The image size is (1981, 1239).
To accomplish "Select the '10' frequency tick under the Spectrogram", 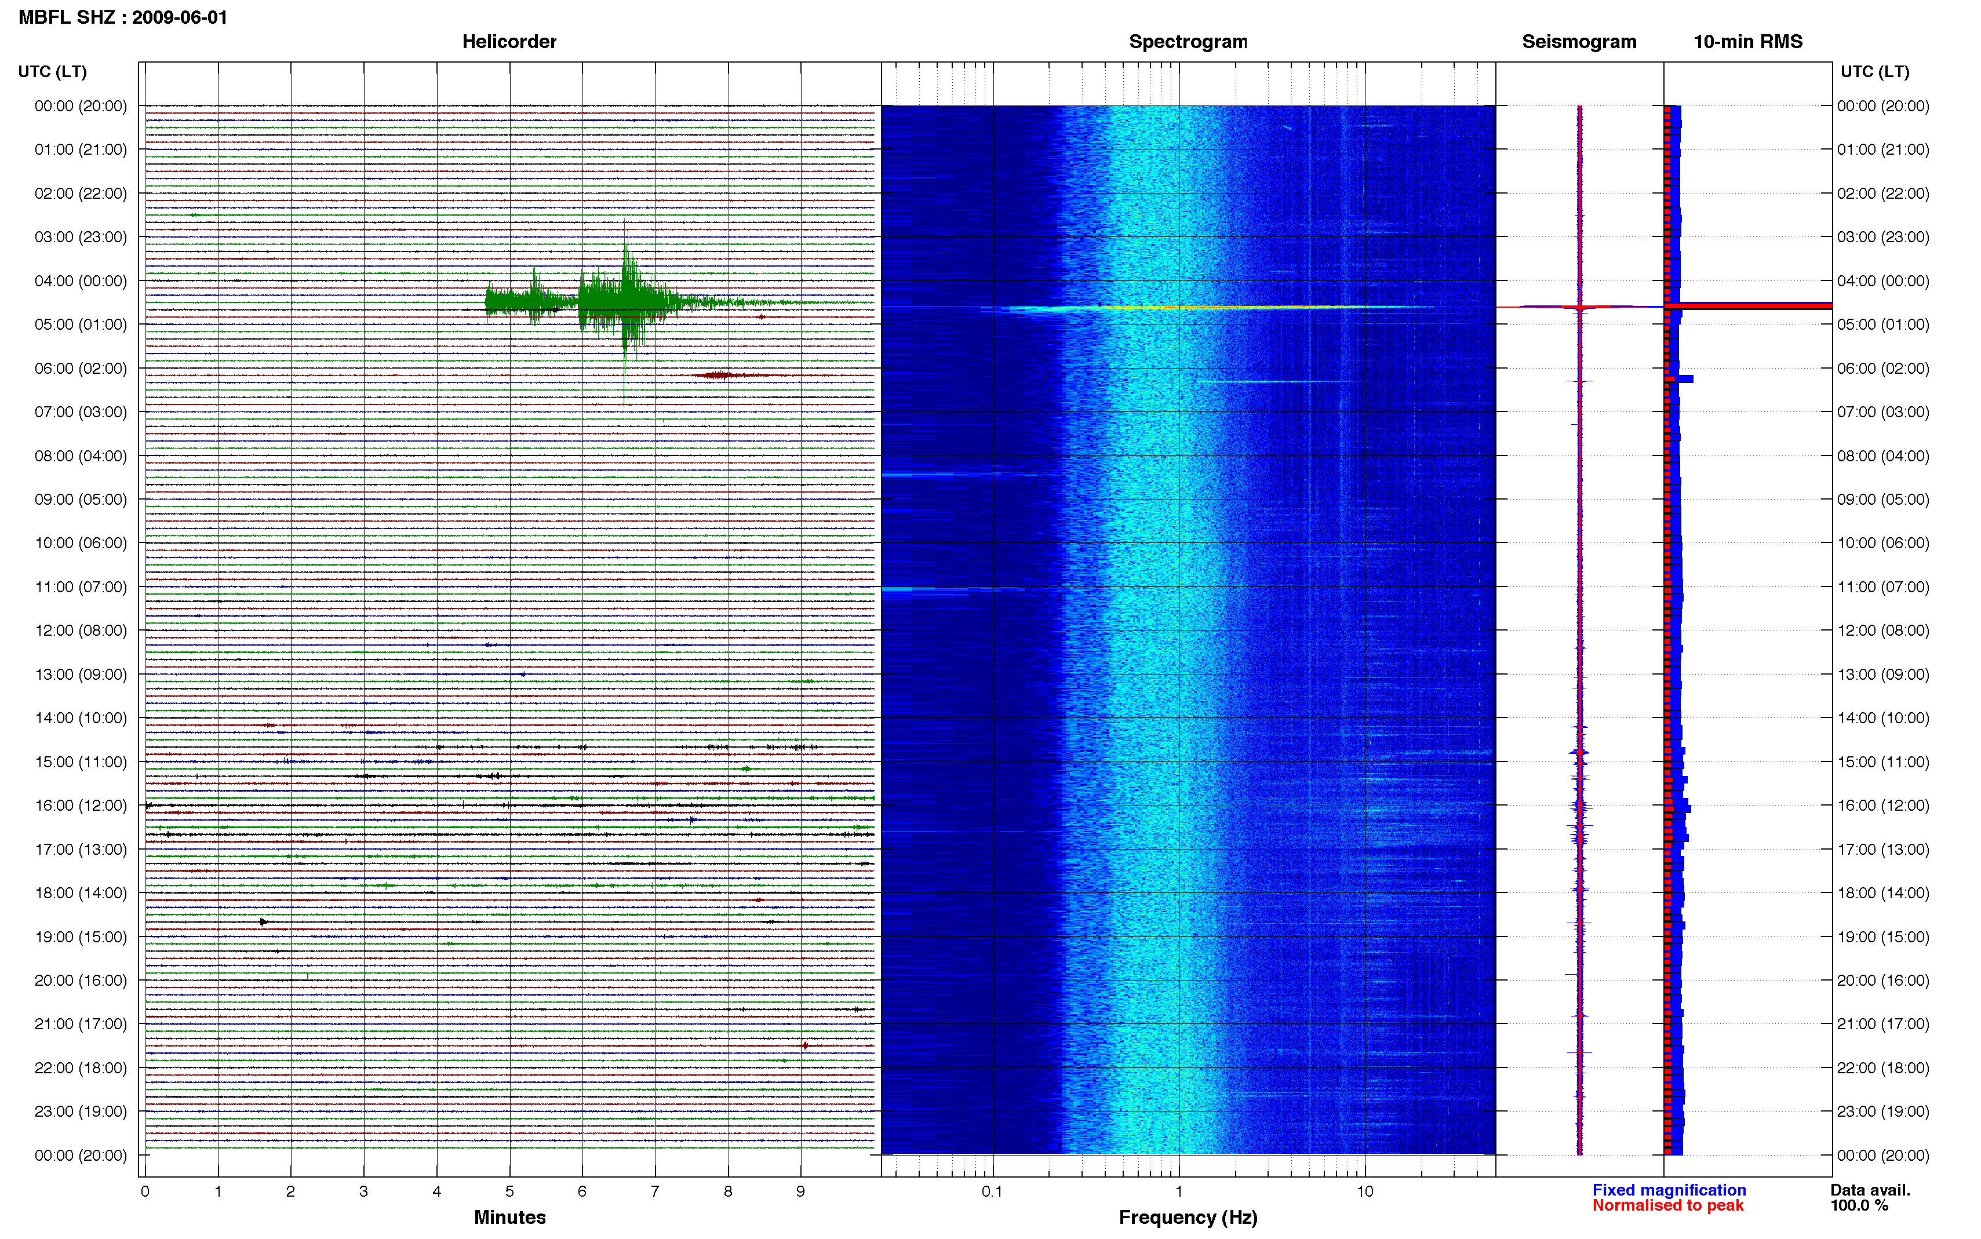I will (x=1365, y=1192).
